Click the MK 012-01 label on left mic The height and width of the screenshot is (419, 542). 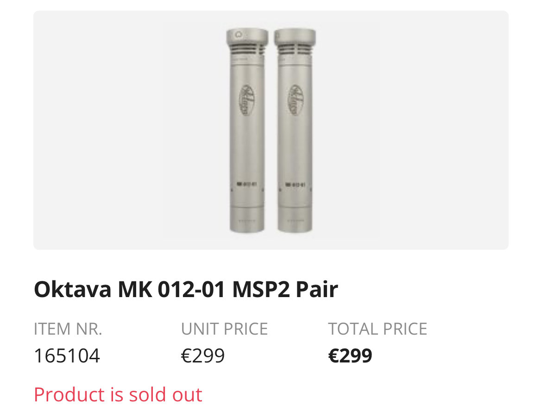(x=246, y=184)
